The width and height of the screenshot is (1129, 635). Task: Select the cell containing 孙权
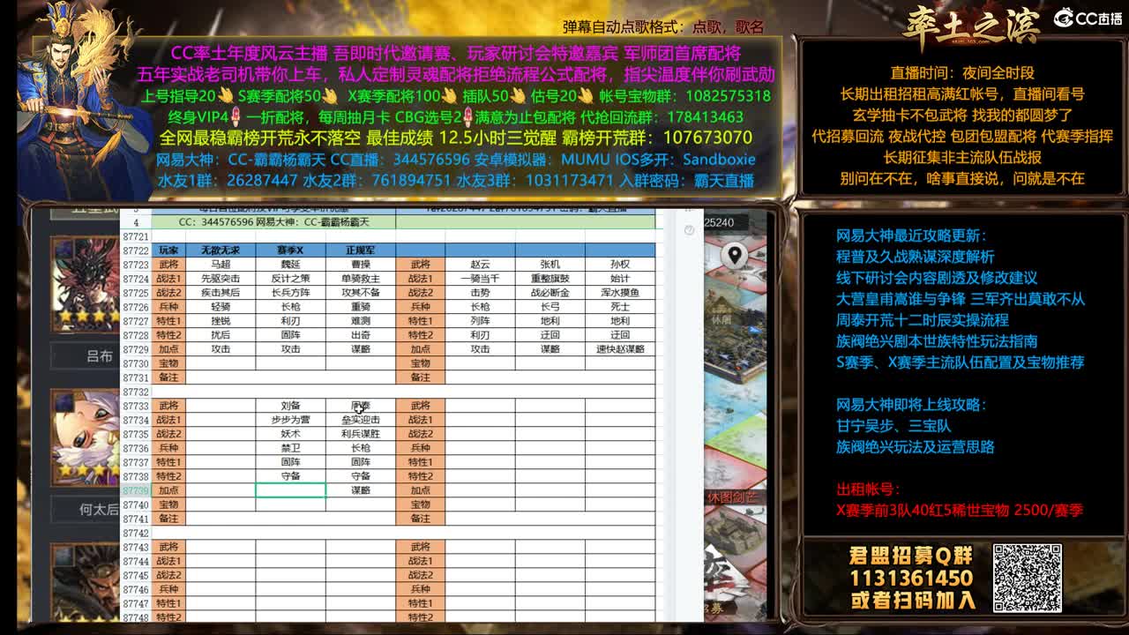[x=620, y=265]
